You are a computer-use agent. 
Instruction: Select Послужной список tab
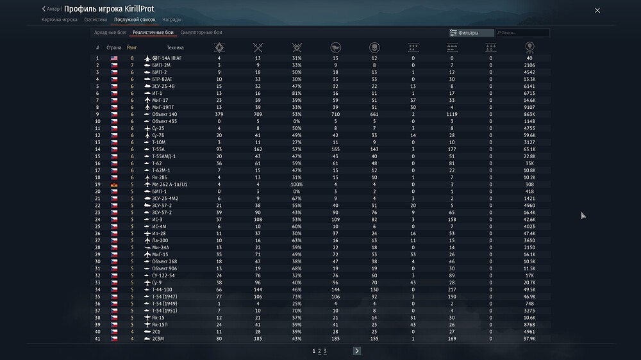coord(135,20)
